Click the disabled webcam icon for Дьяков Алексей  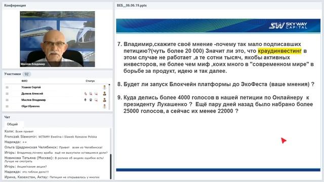click(x=91, y=94)
